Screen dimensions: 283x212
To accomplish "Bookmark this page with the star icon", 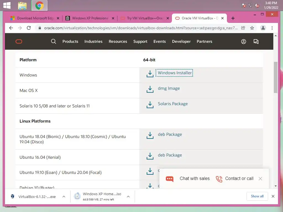I will tap(252, 28).
